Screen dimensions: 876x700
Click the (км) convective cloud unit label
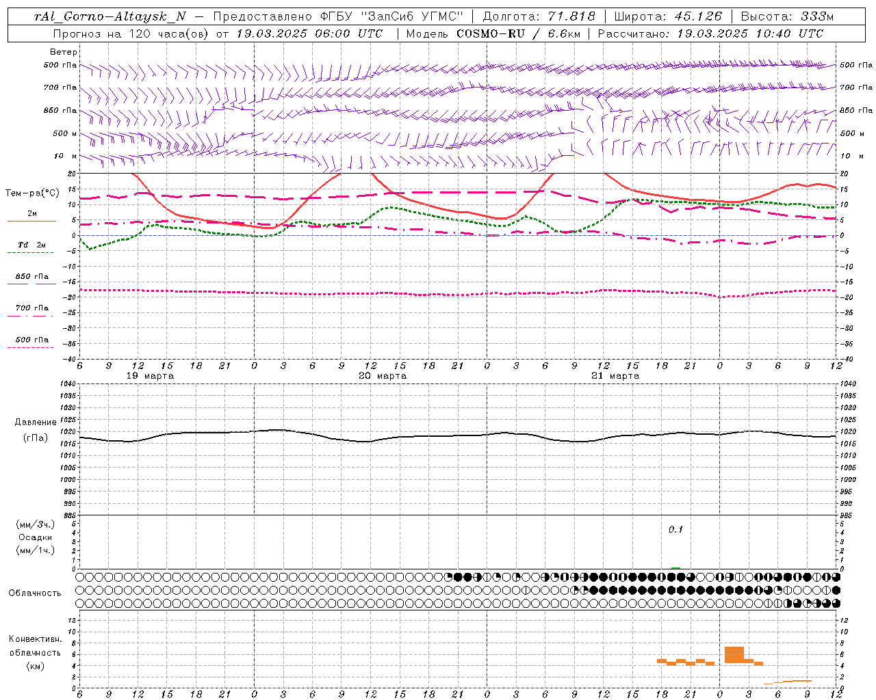pyautogui.click(x=36, y=666)
